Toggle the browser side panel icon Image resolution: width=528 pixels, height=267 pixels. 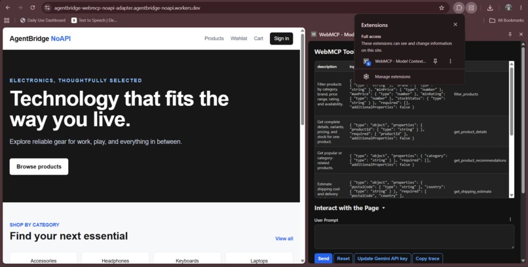tap(471, 8)
